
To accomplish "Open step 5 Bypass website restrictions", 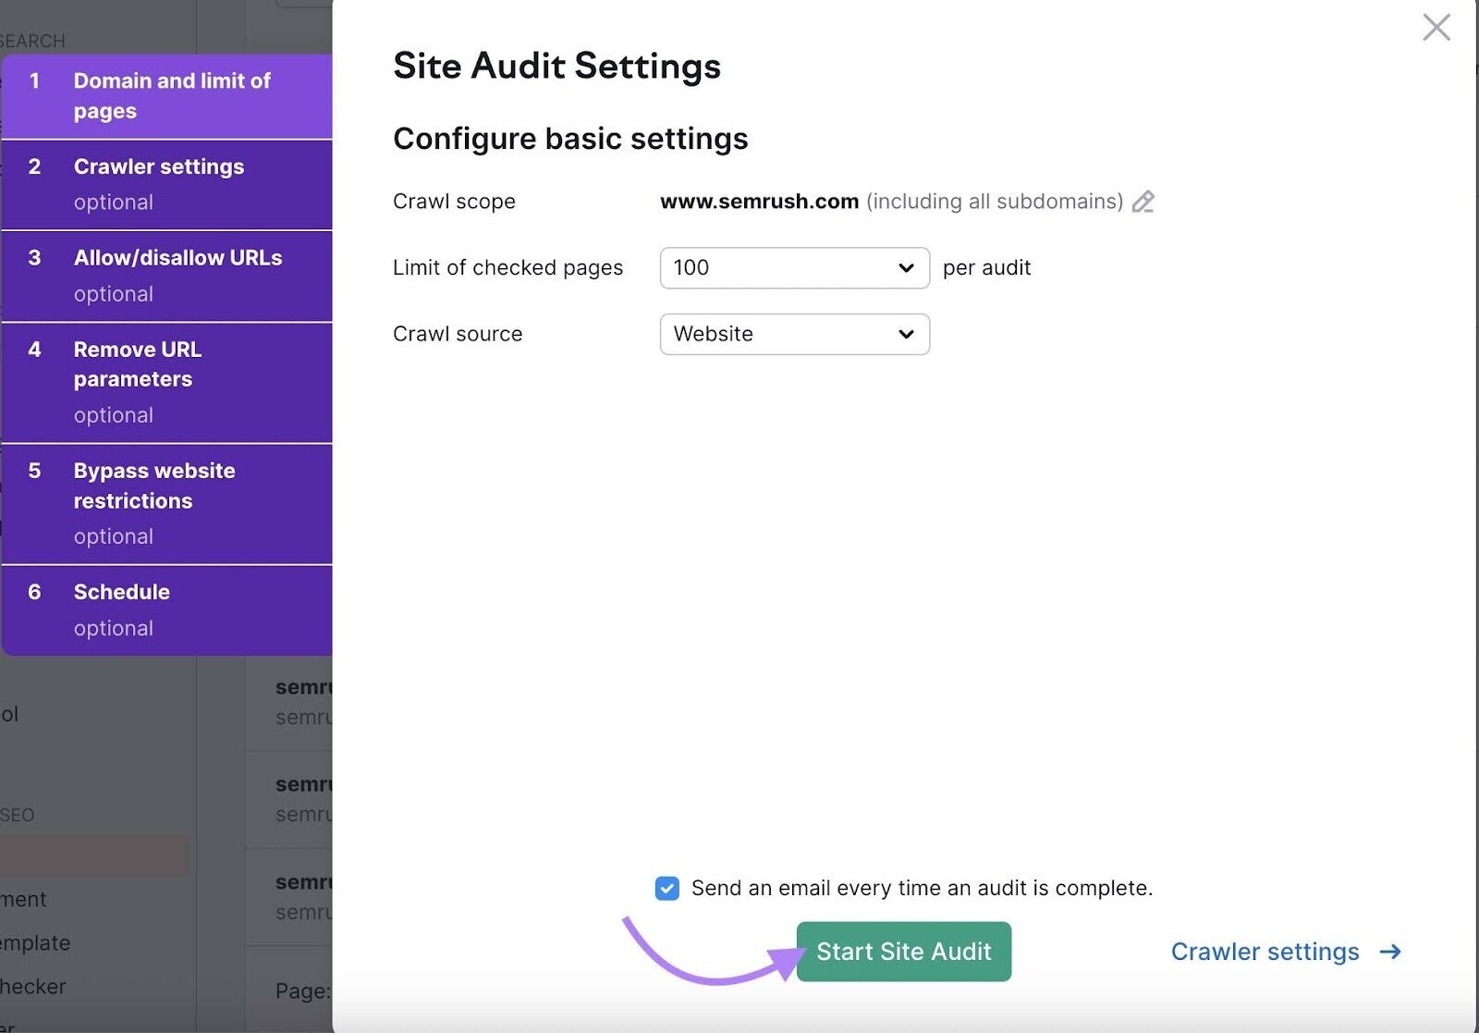I will pos(166,504).
